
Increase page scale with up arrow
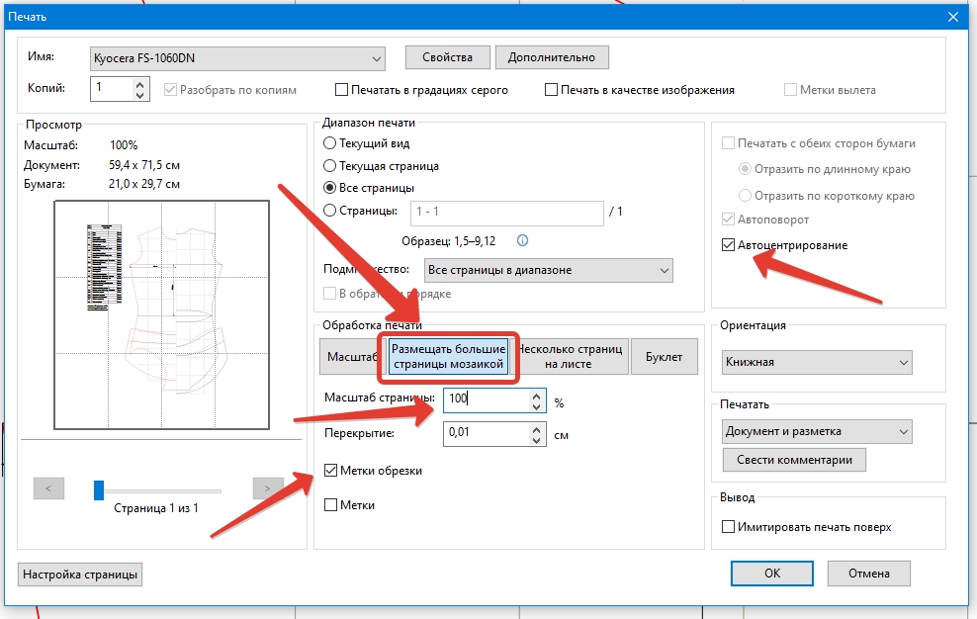coord(536,396)
